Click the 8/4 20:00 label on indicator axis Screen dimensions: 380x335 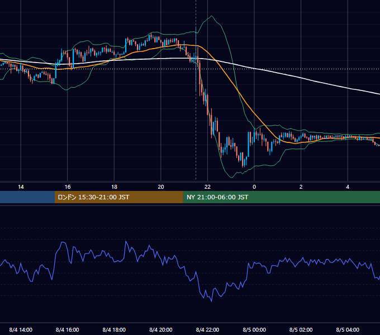(161, 330)
